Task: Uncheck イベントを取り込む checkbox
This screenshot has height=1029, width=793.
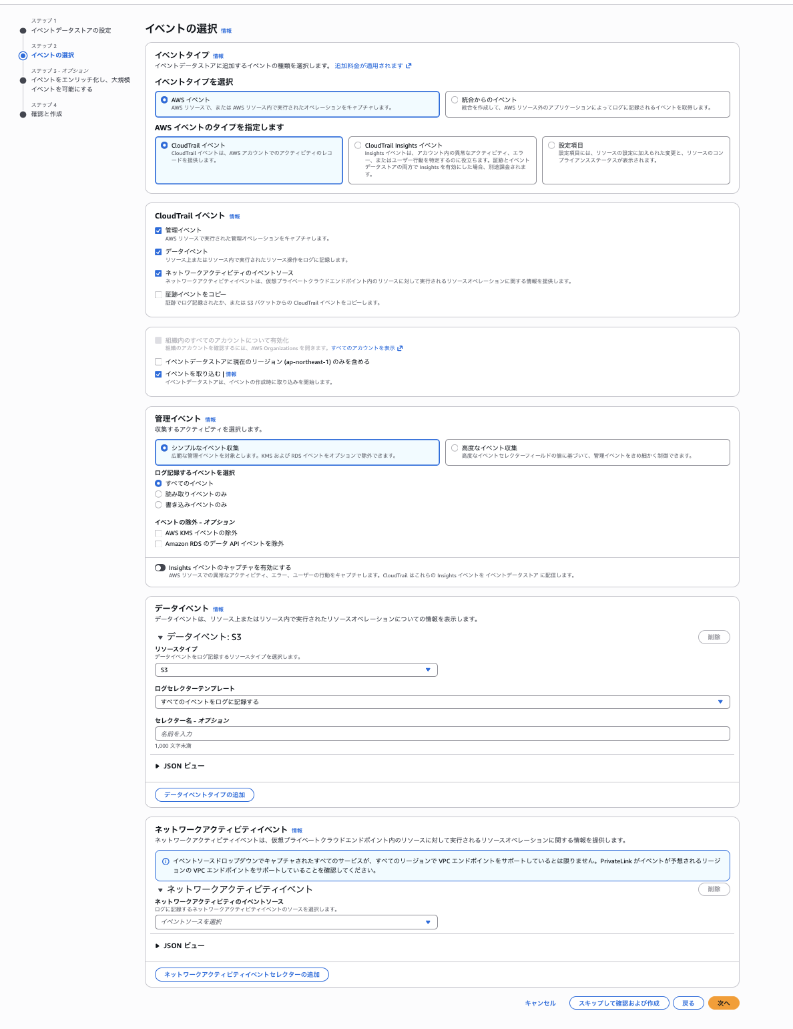Action: tap(158, 374)
